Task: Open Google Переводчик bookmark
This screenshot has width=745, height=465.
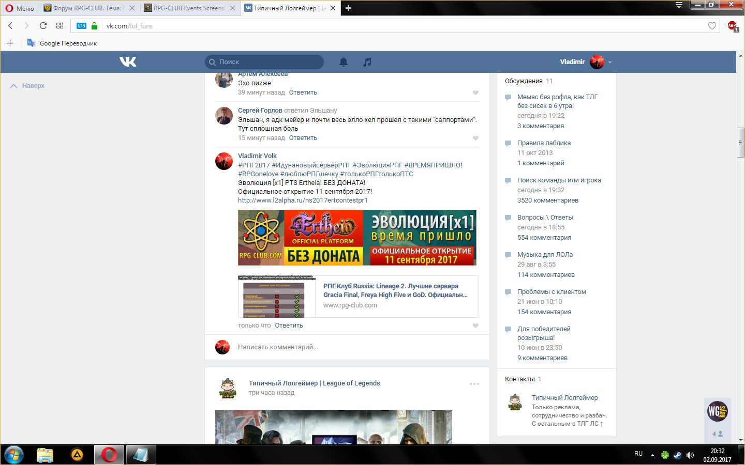Action: tap(62, 43)
